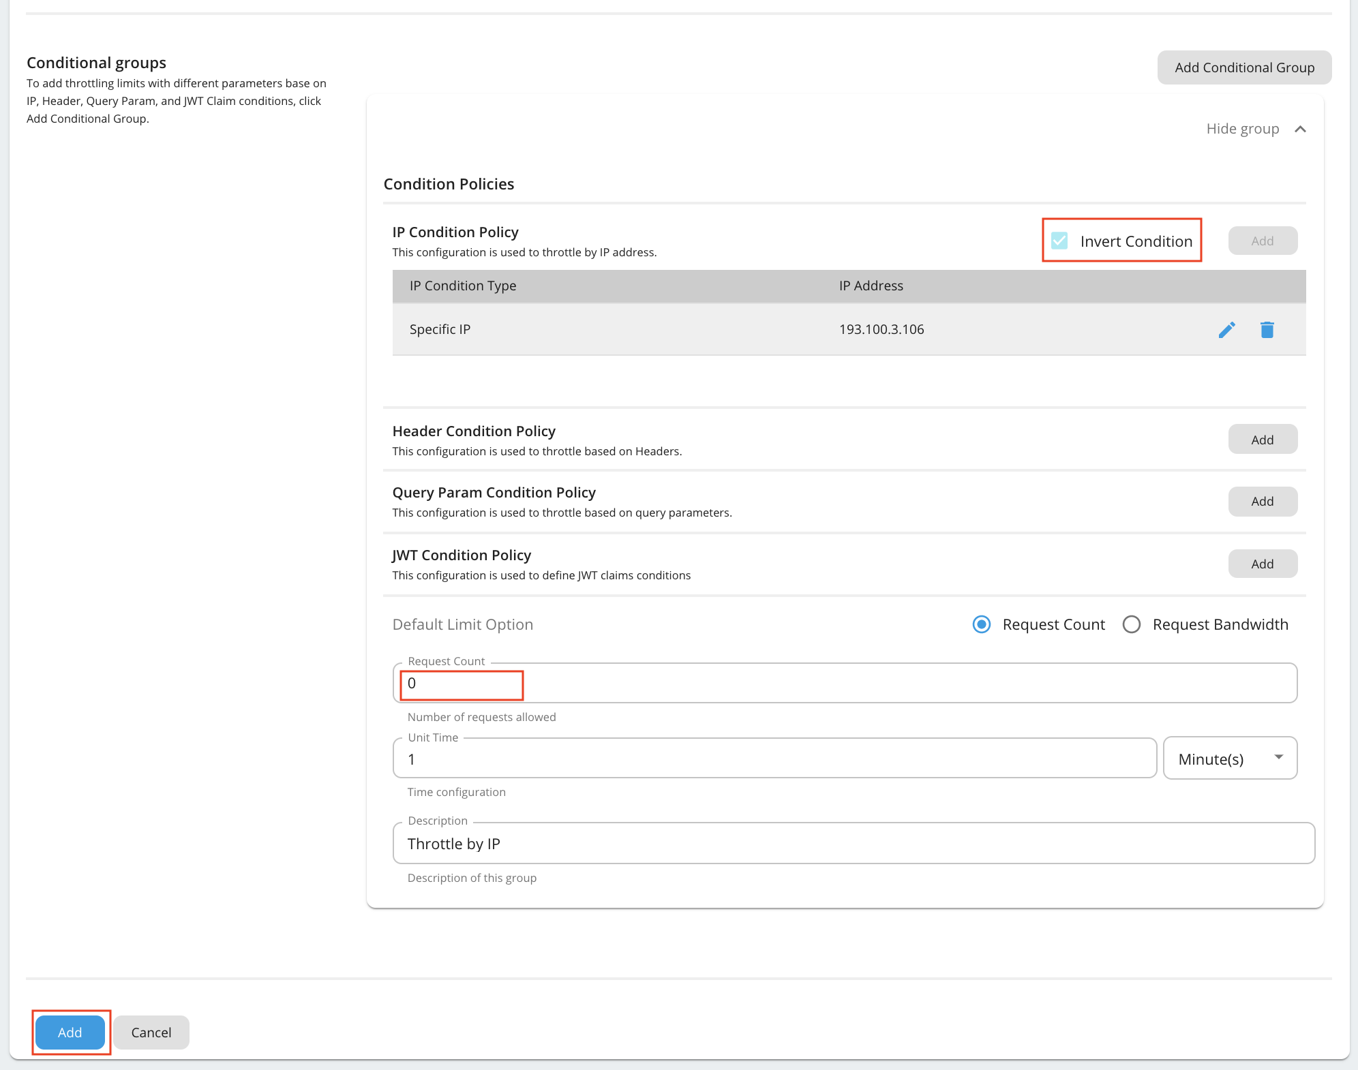Click the blue Add button at bottom
This screenshot has width=1358, height=1070.
(70, 1032)
